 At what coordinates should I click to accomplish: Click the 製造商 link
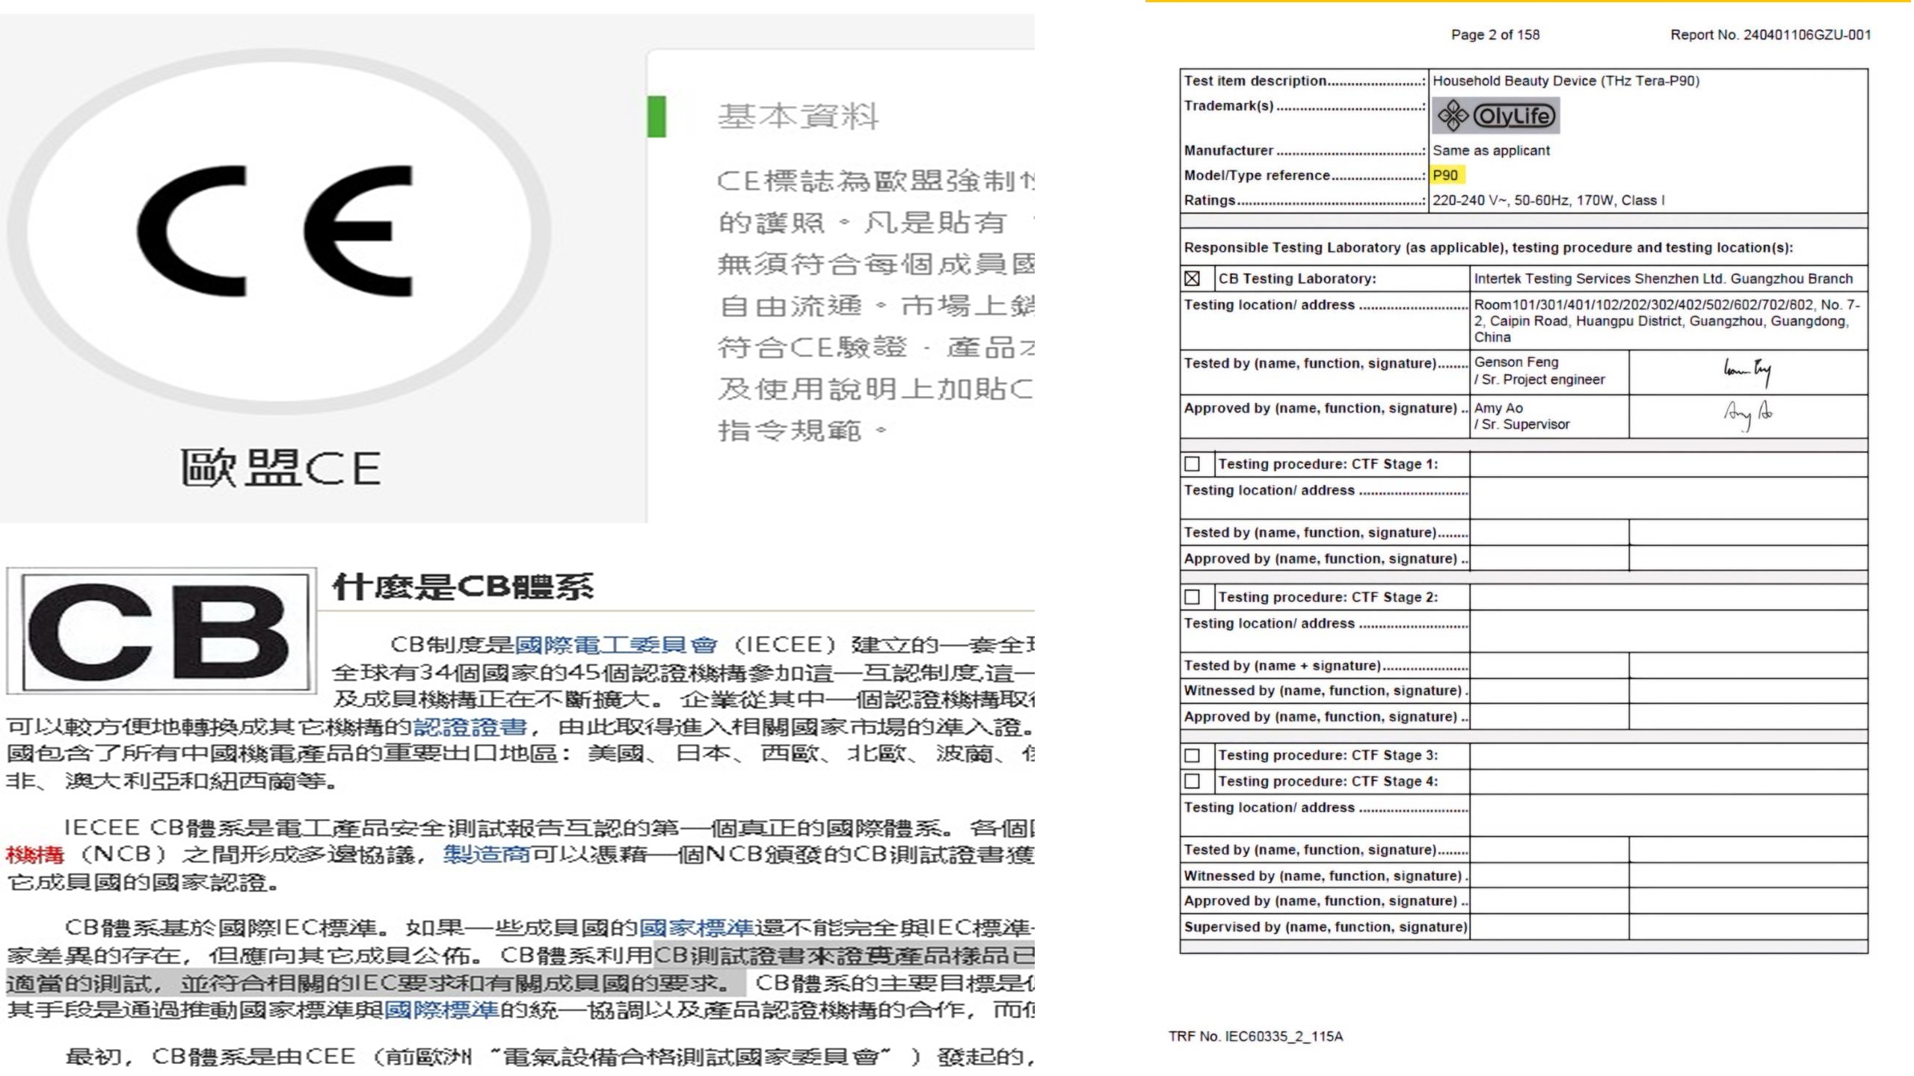pos(486,854)
